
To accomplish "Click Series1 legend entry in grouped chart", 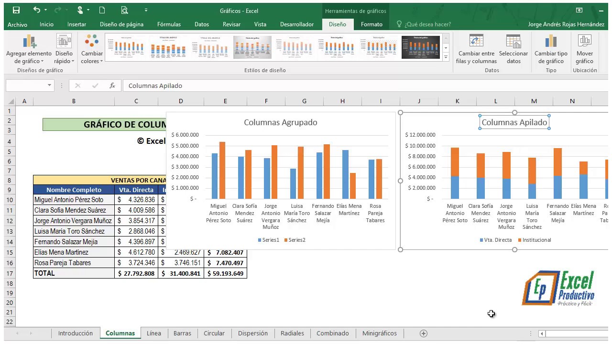I will click(x=268, y=240).
